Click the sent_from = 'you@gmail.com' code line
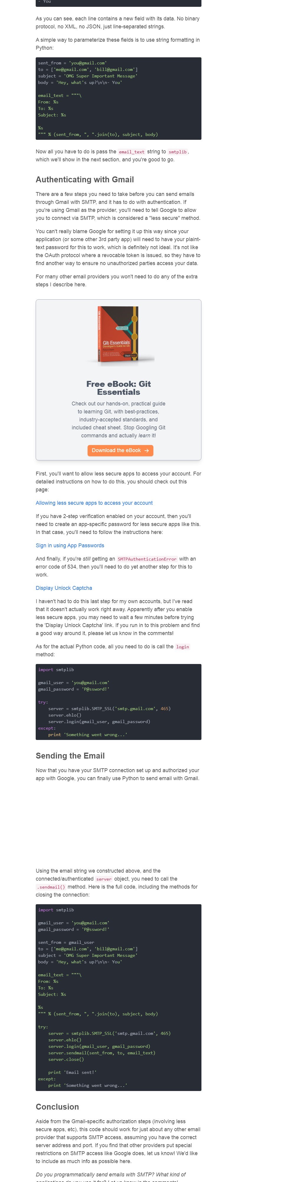The height and width of the screenshot is (1182, 302). (73, 63)
